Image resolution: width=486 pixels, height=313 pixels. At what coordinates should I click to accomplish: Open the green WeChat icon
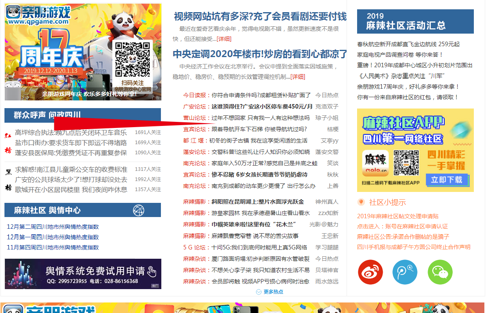click(x=440, y=272)
